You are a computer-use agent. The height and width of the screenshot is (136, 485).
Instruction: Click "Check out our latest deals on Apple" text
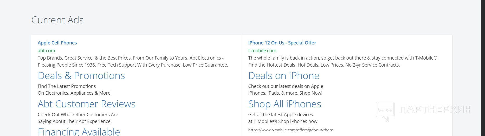point(286,86)
